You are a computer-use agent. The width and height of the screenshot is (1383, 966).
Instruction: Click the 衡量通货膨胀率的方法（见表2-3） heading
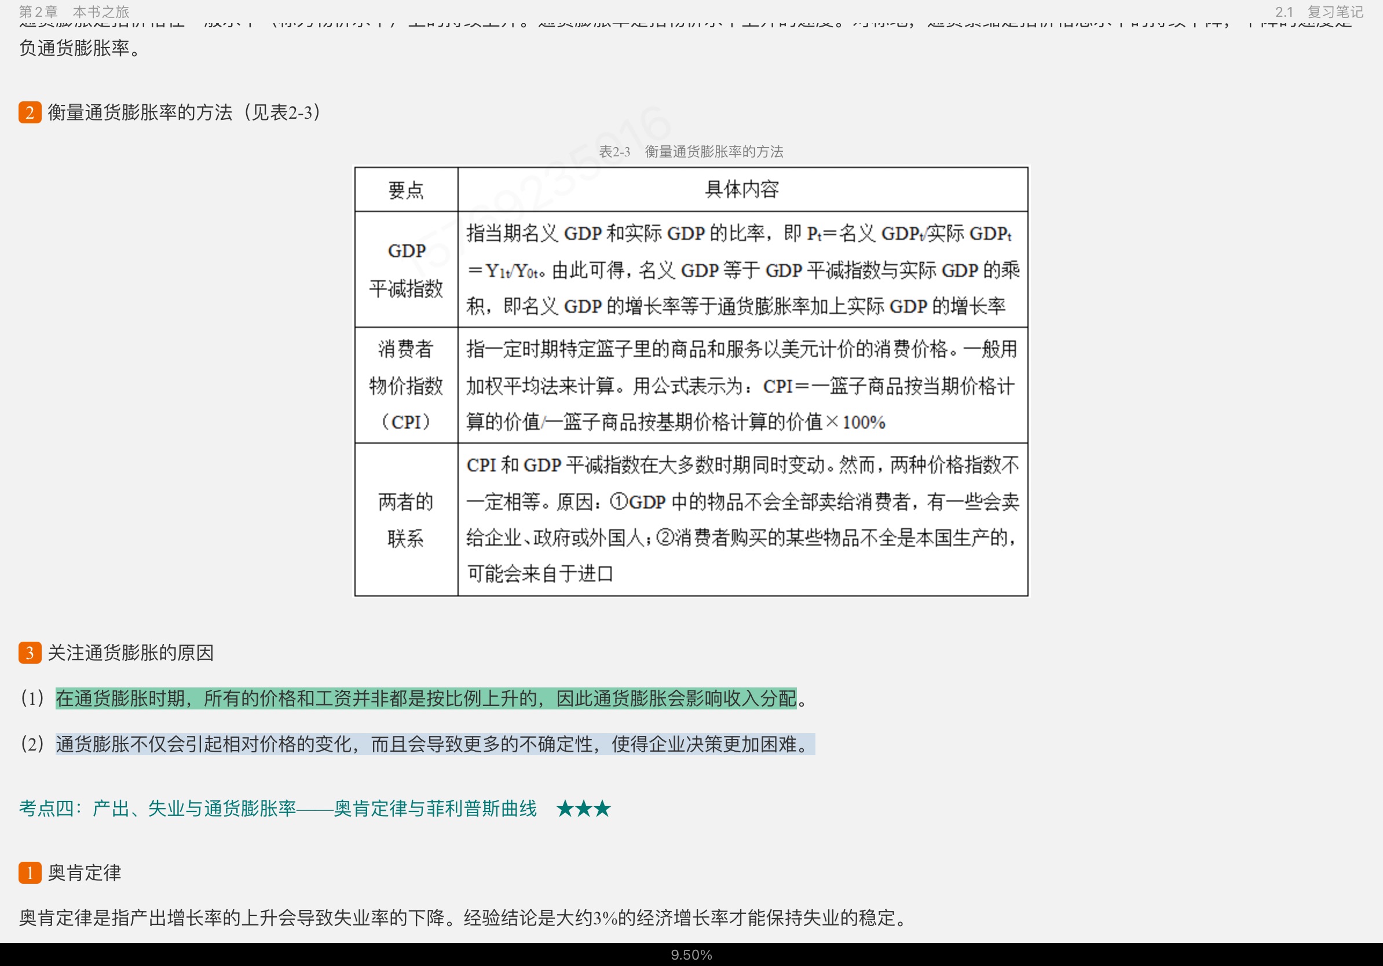(x=184, y=112)
